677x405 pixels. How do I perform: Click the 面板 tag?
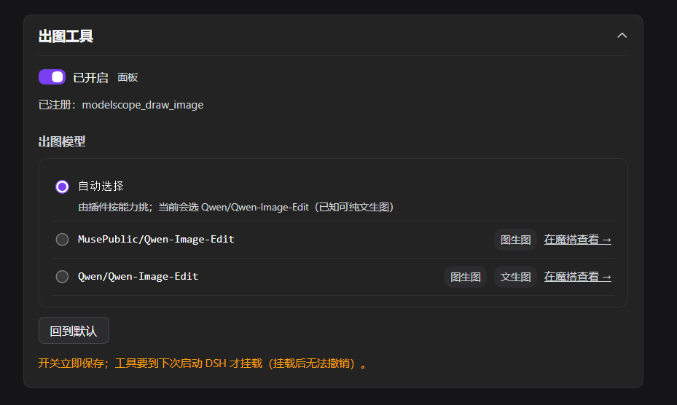tap(128, 77)
